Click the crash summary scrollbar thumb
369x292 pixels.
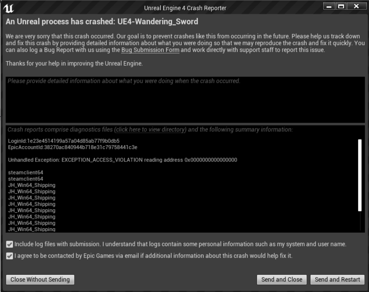360,175
